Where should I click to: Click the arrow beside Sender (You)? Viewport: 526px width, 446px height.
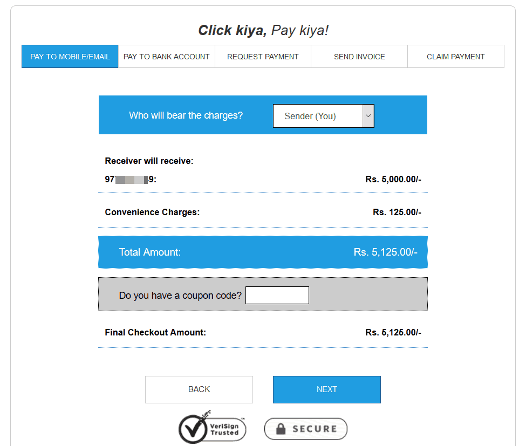coord(368,115)
